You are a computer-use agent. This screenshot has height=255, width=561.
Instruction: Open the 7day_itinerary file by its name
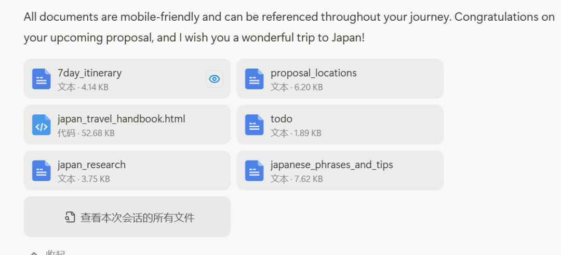(90, 73)
